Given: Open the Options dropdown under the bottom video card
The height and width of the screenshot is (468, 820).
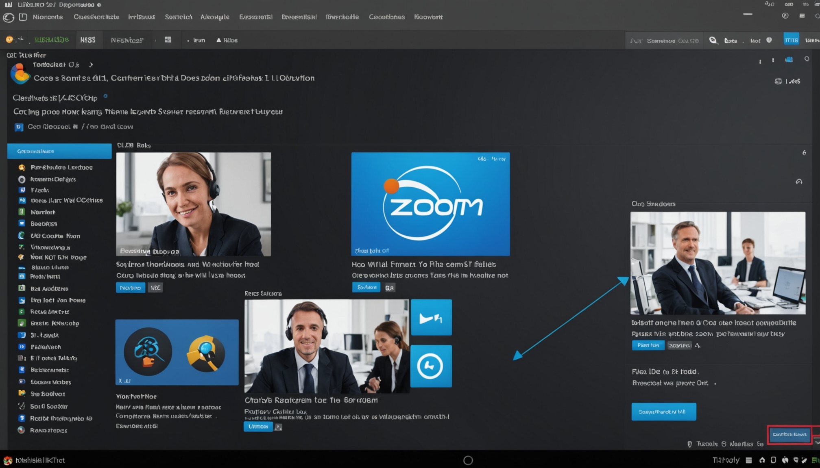Looking at the screenshot, I should pos(258,427).
